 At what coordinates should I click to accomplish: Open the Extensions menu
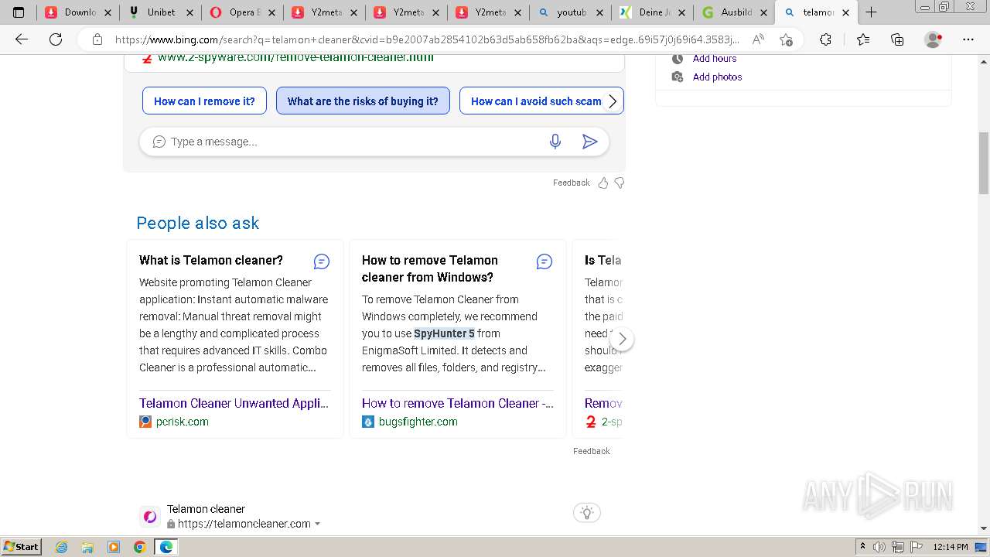pyautogui.click(x=825, y=39)
